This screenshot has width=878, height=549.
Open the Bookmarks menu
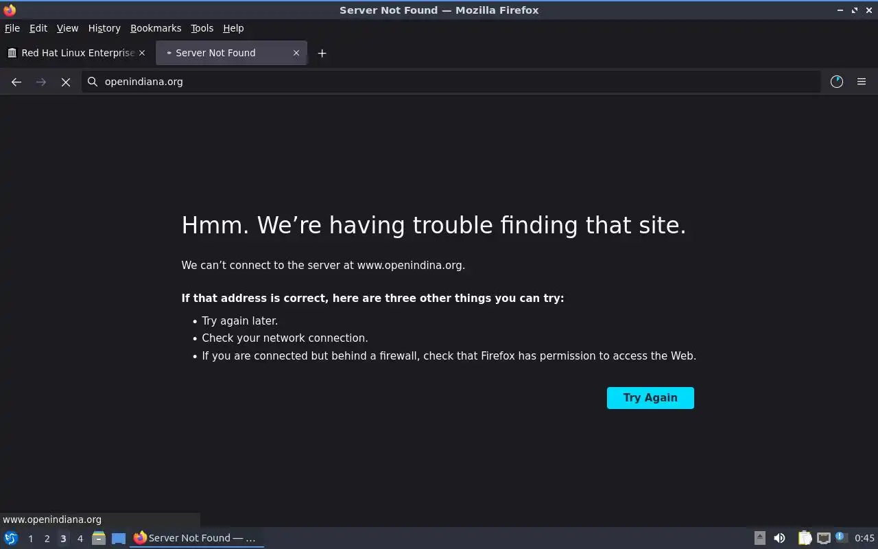[x=156, y=28]
